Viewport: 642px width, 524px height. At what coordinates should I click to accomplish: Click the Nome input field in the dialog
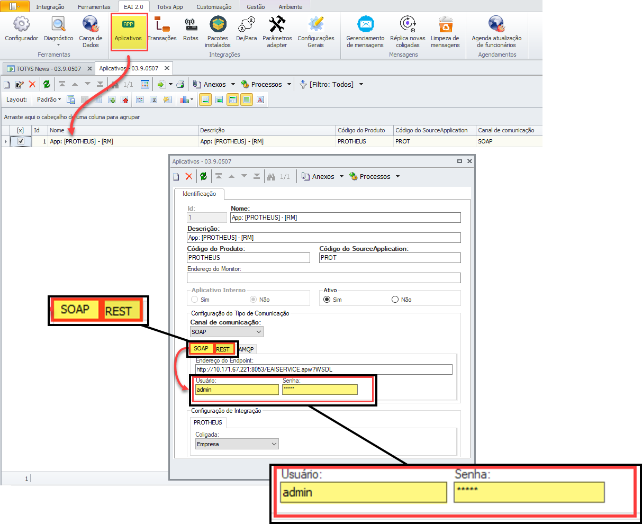click(x=346, y=218)
